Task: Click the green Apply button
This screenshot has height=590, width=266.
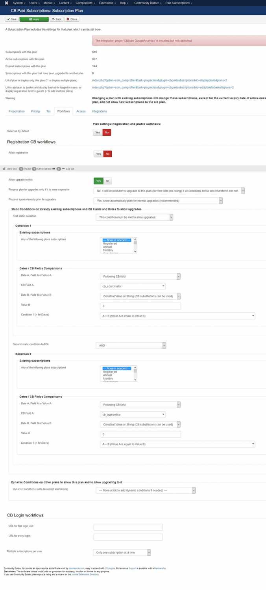Action: 34,19
